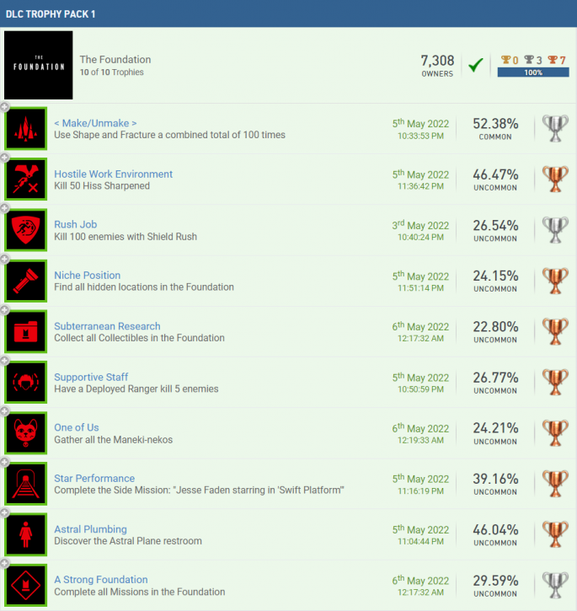
Task: Click the Make/Unmake trophy icon
Action: [x=26, y=129]
